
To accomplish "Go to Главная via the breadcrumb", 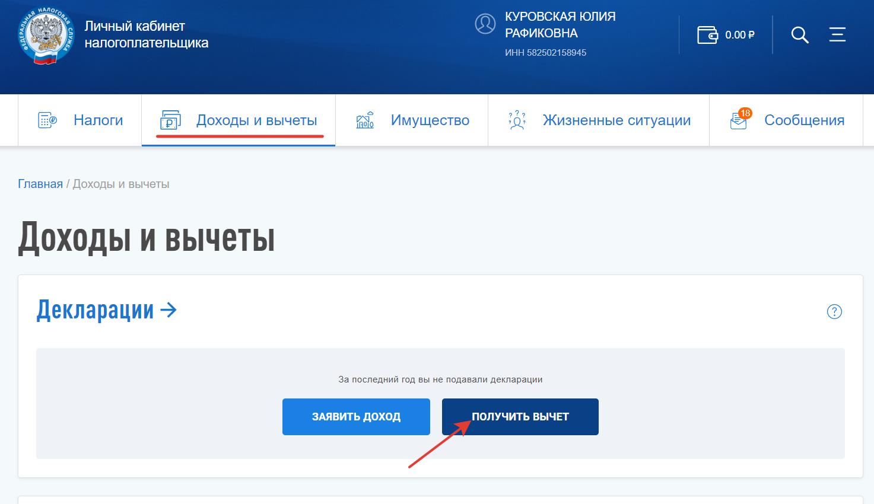I will pos(40,184).
